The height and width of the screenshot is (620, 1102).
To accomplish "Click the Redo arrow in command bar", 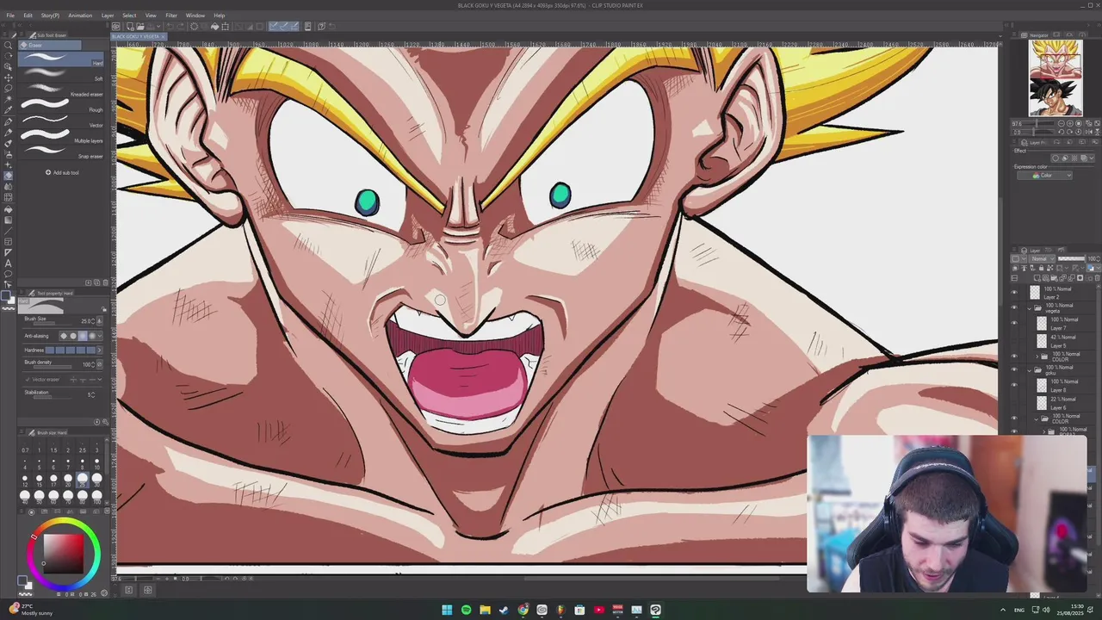I will click(x=180, y=26).
